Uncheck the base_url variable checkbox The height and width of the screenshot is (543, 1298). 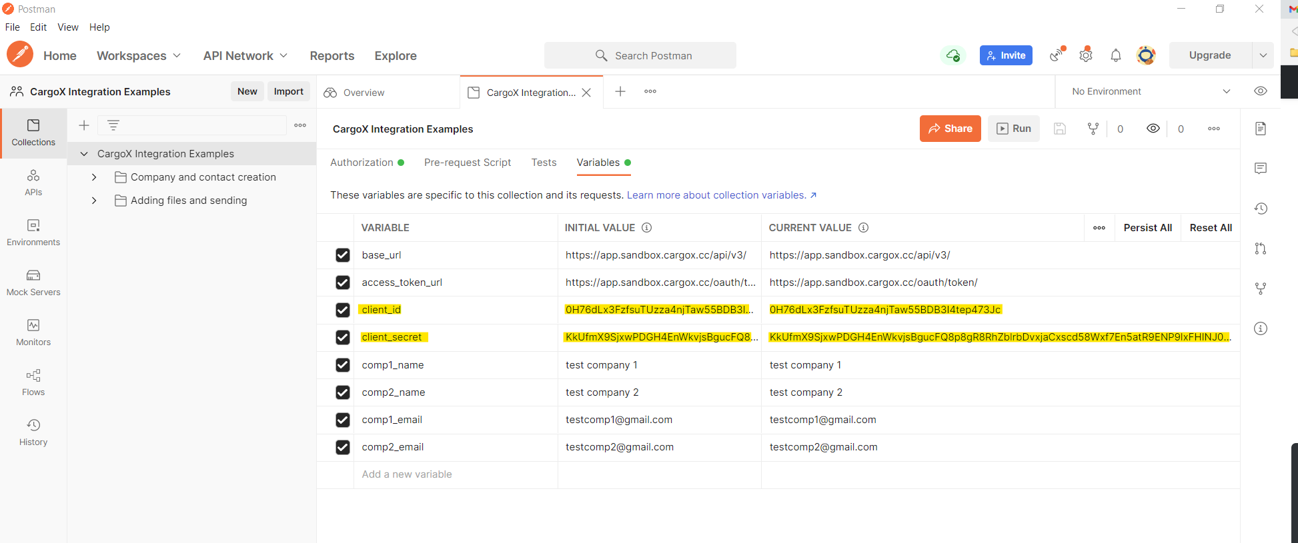pyautogui.click(x=343, y=255)
